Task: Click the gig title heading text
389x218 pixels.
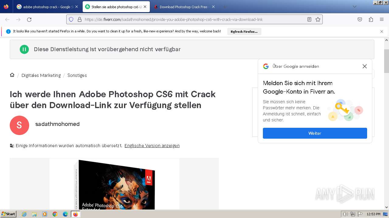Action: coord(113,100)
